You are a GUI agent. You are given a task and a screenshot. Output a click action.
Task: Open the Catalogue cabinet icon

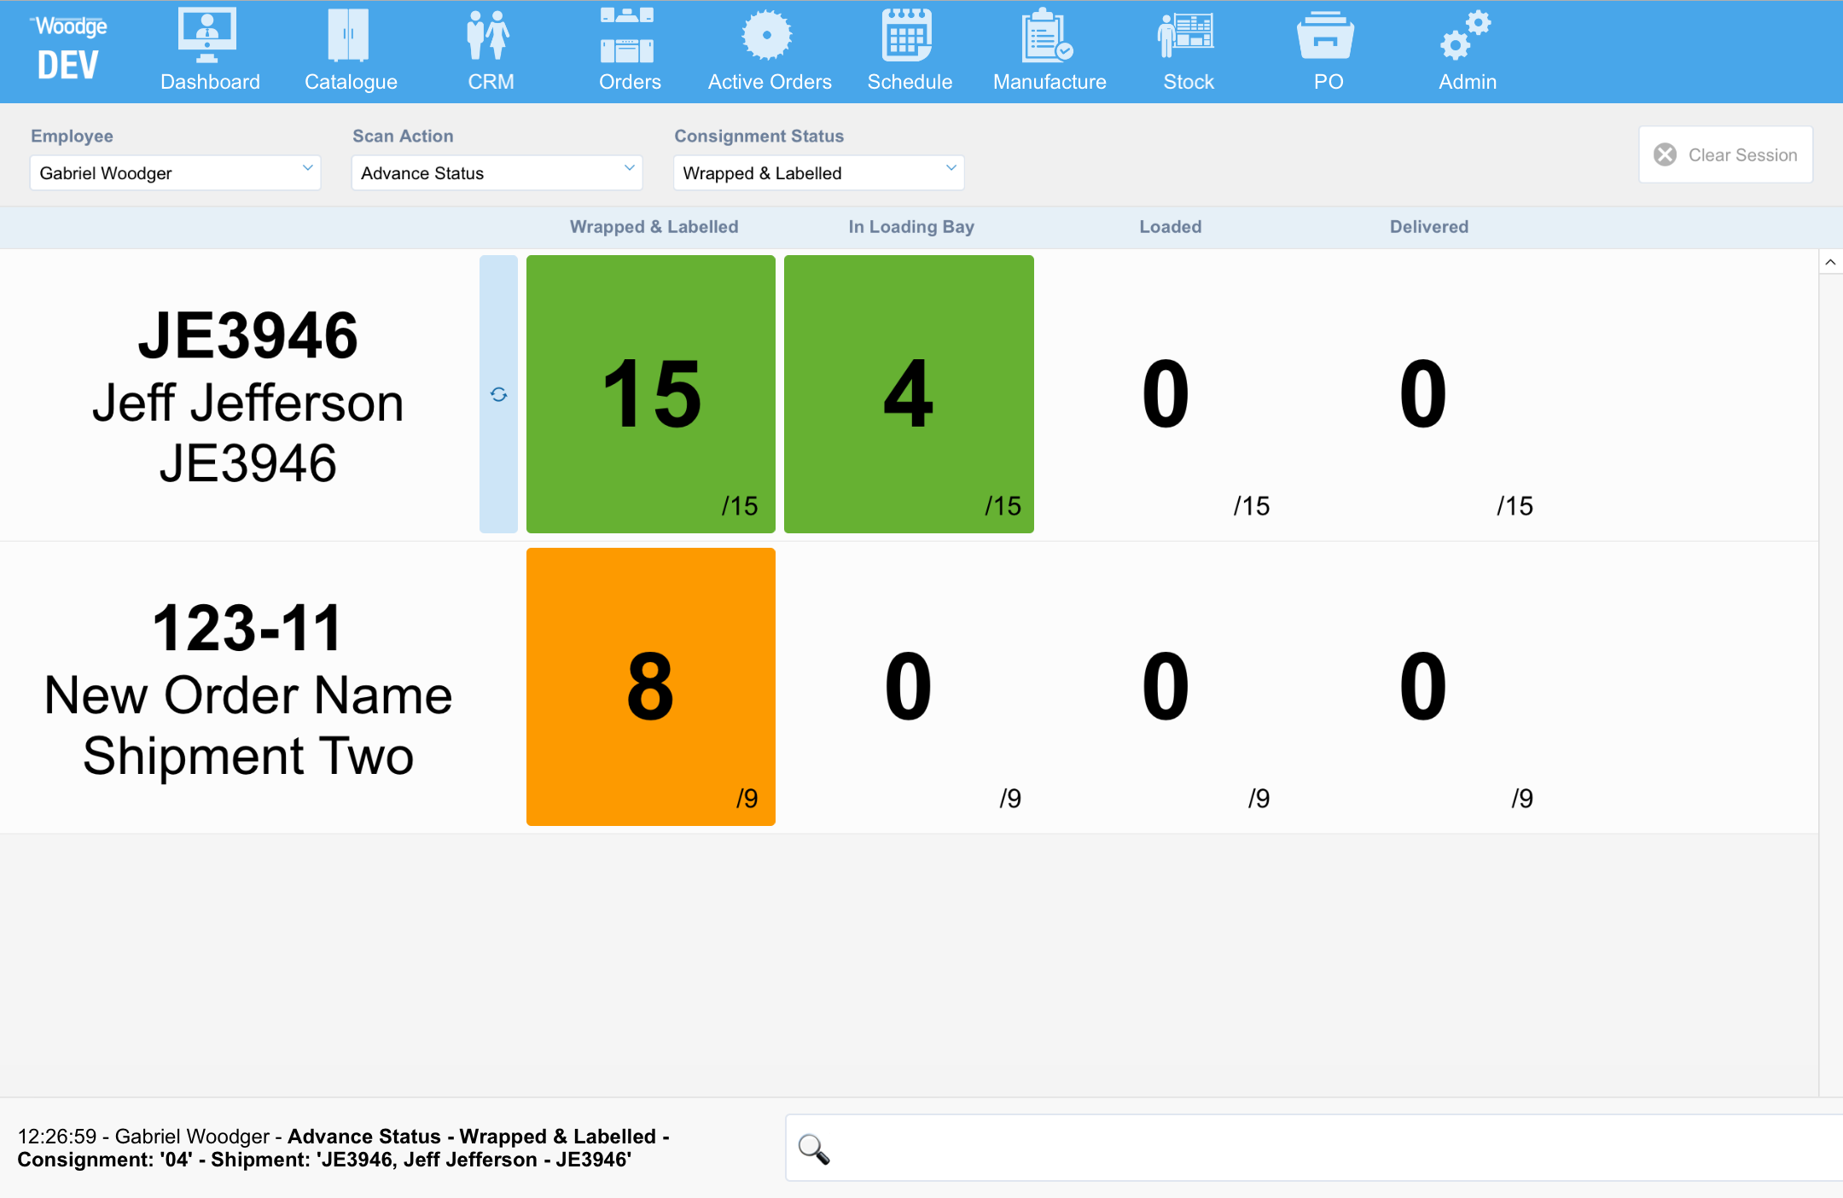(x=348, y=36)
